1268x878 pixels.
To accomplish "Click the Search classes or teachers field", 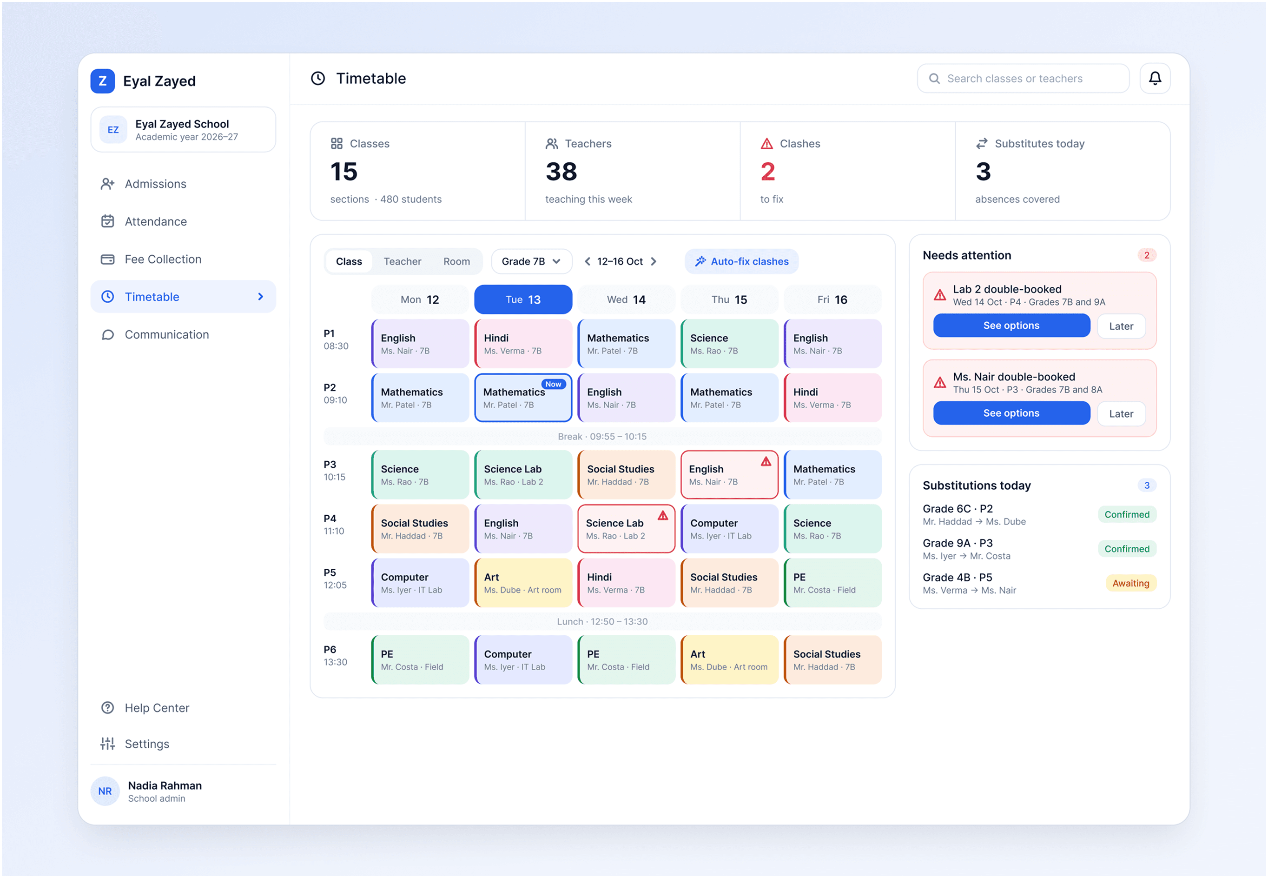I will [1023, 79].
